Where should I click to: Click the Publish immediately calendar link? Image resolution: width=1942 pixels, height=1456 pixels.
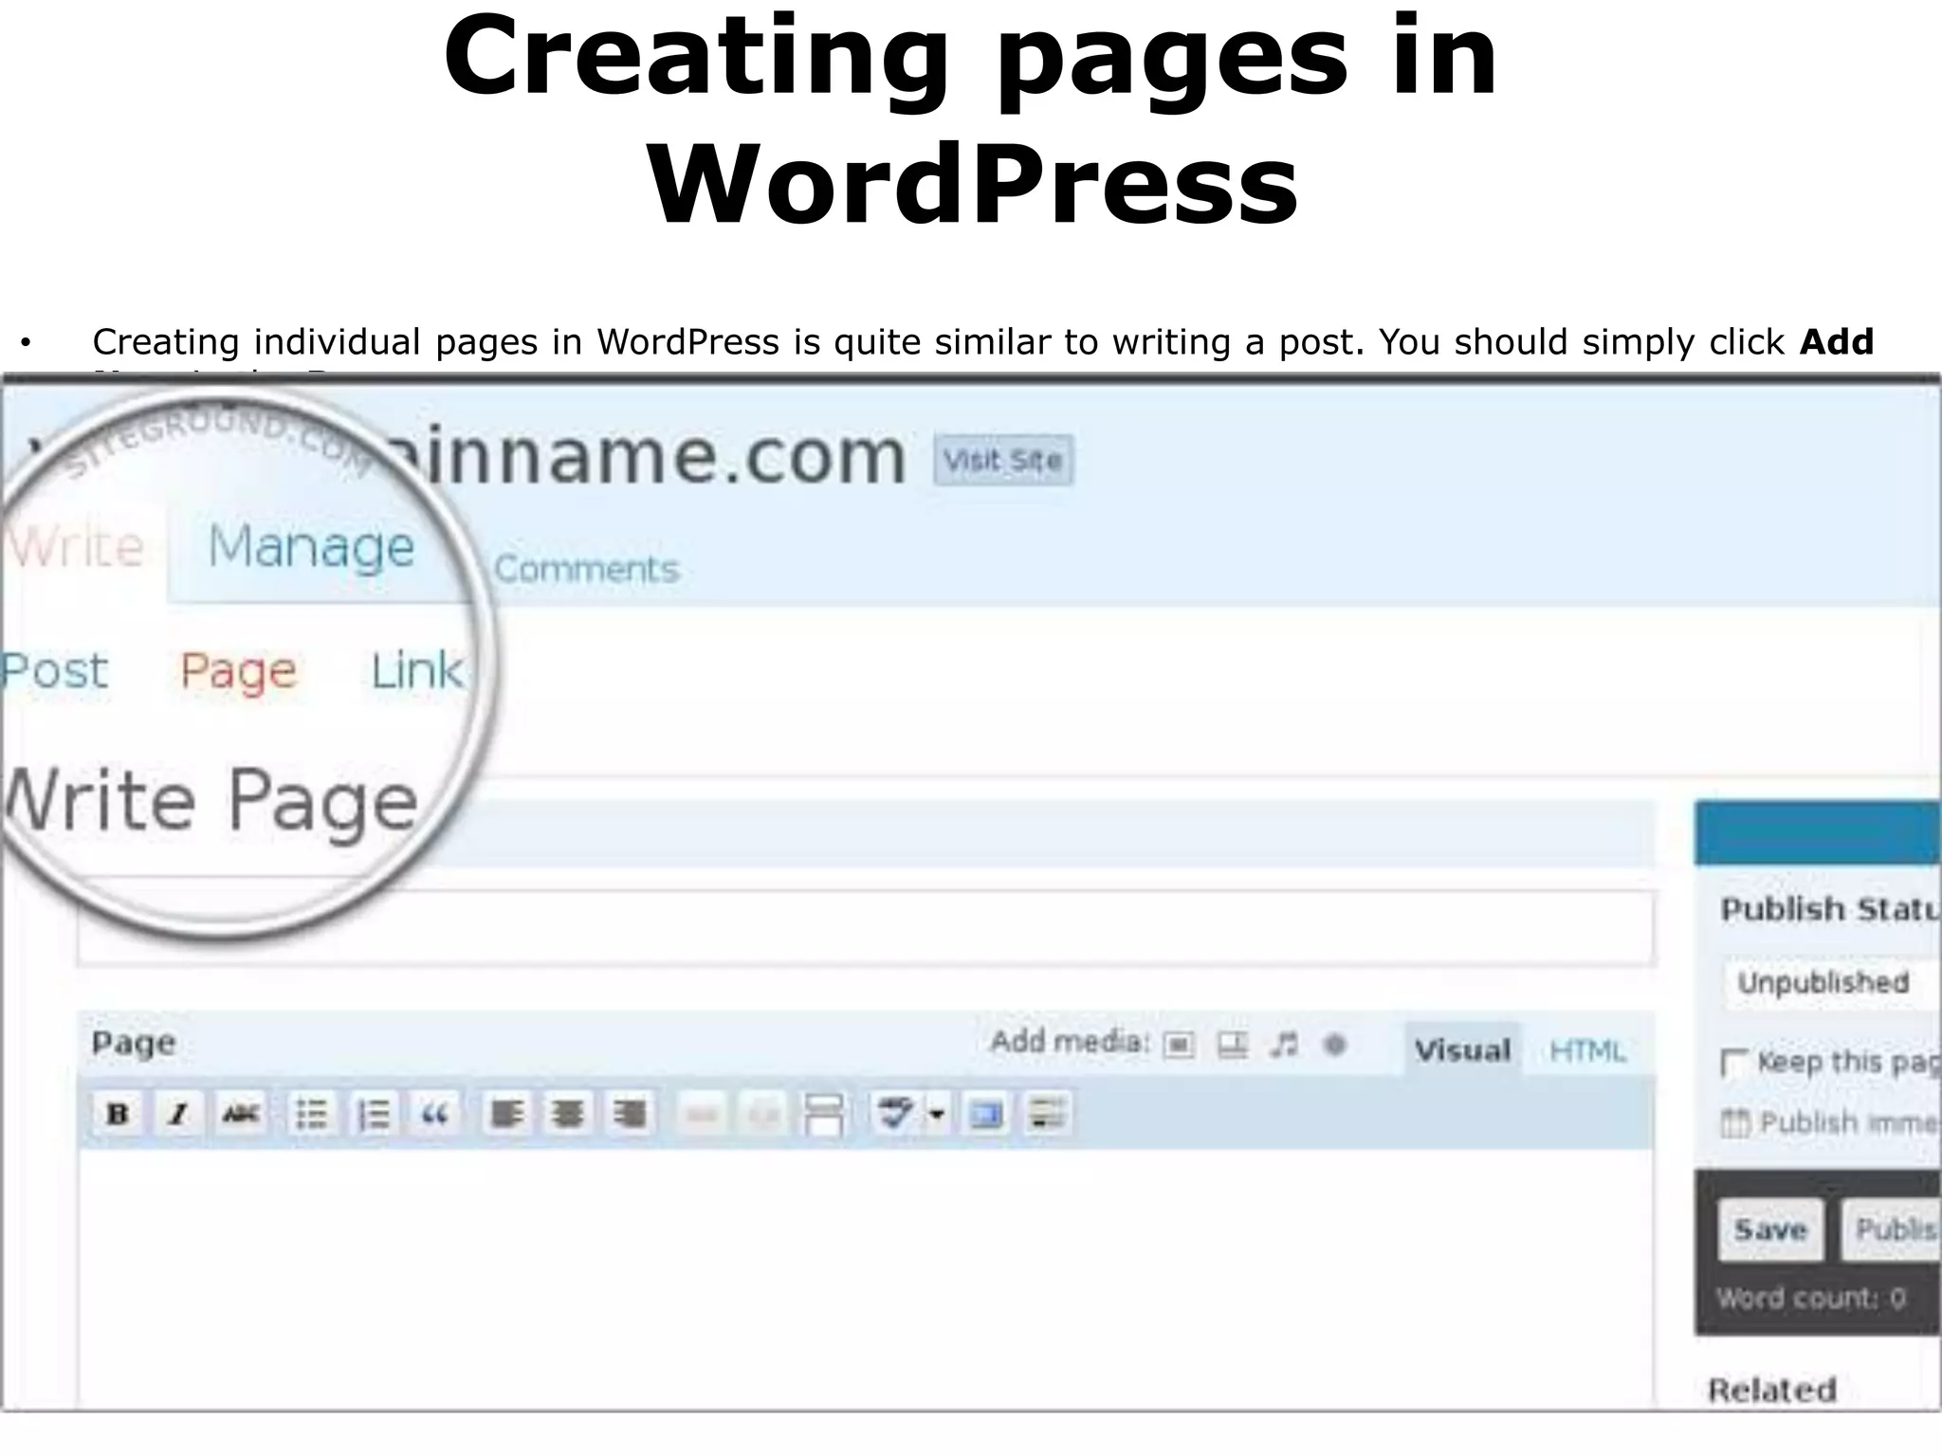tap(1831, 1123)
